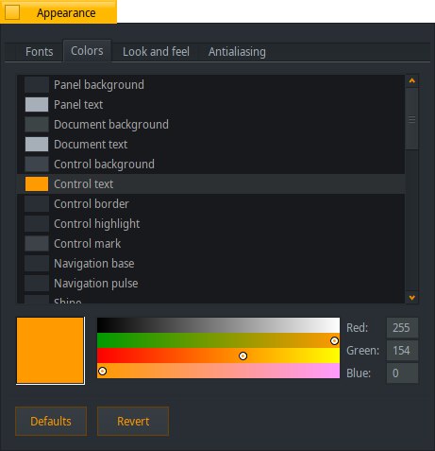Select the 'Panel background' list row label
This screenshot has width=435, height=451.
[99, 85]
